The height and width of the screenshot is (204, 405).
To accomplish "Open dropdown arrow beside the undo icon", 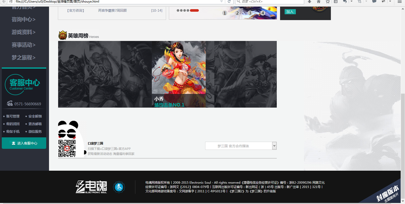I will pyautogui.click(x=352, y=1).
